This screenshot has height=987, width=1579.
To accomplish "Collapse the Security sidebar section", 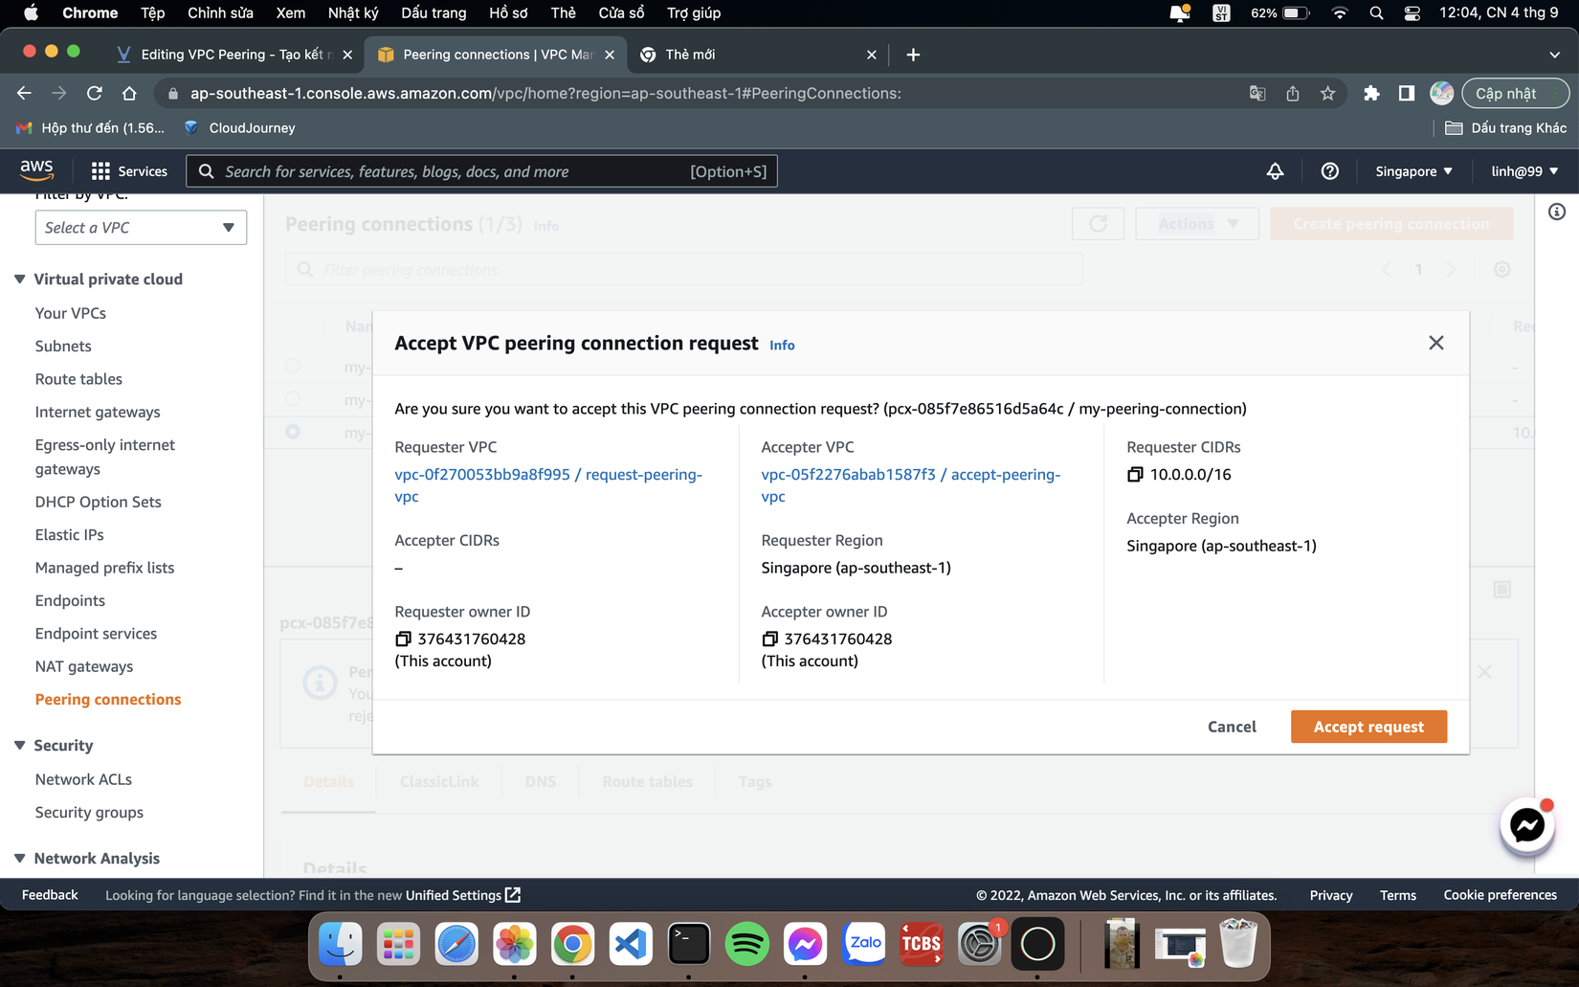I will pyautogui.click(x=19, y=746).
